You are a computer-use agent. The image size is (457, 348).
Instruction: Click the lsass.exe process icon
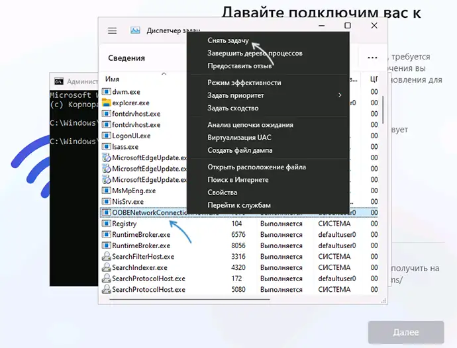(107, 147)
